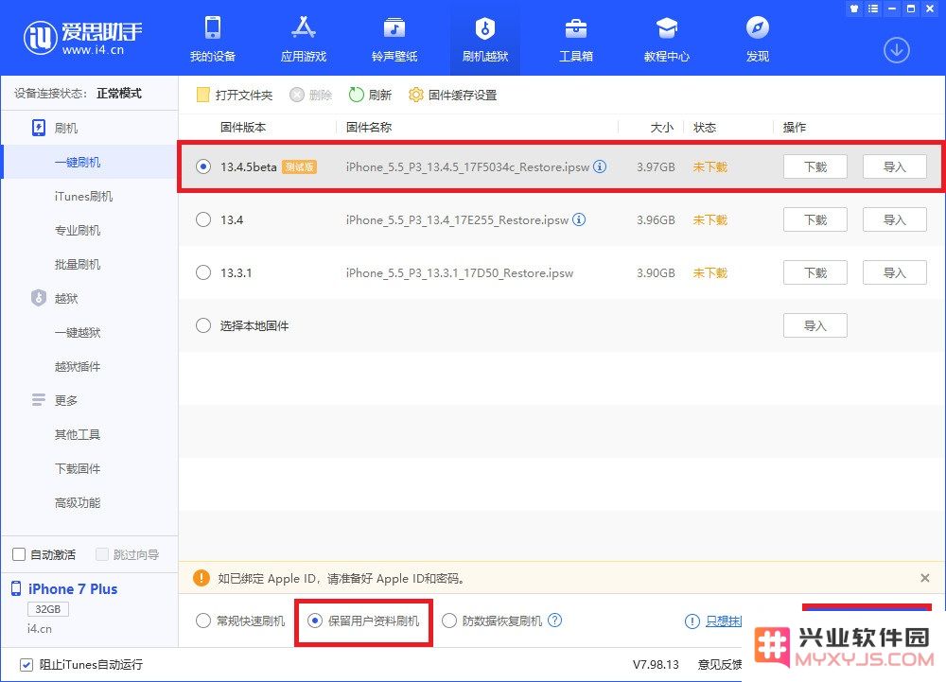The width and height of the screenshot is (946, 682).
Task: Import the 13.4.5beta firmware file
Action: click(895, 166)
